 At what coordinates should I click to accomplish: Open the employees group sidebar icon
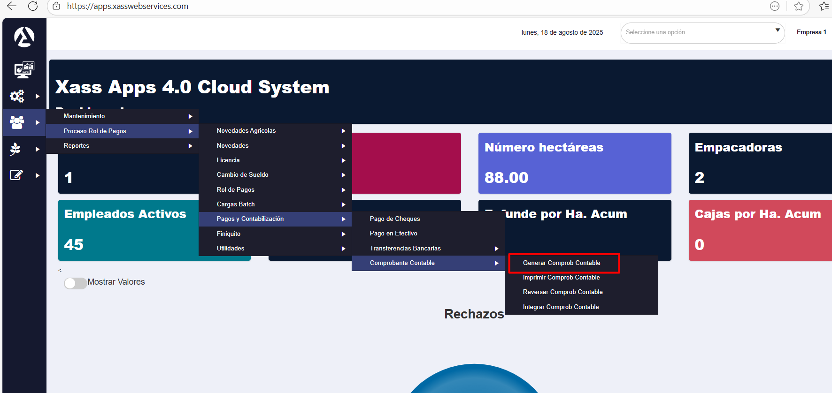(17, 122)
